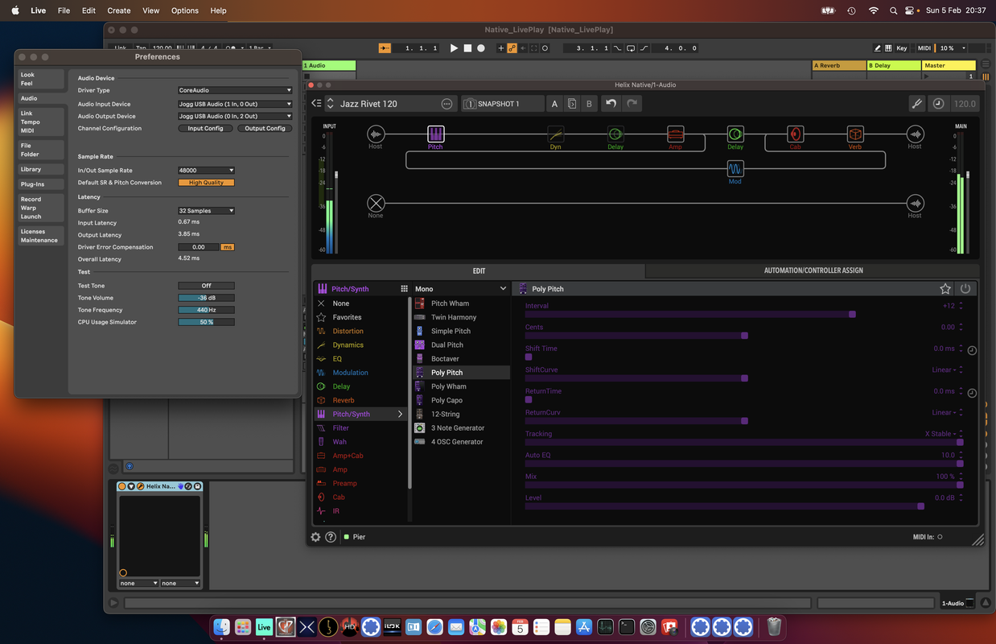This screenshot has width=996, height=644.
Task: Toggle Test Tone Off button
Action: pyautogui.click(x=206, y=286)
